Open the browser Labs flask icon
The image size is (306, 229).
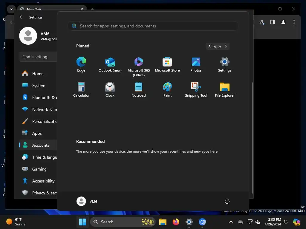click(262, 22)
